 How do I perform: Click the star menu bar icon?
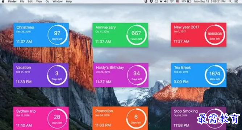tap(161, 1)
